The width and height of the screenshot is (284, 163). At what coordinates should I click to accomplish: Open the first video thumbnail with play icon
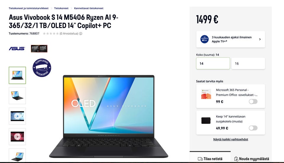[17, 116]
